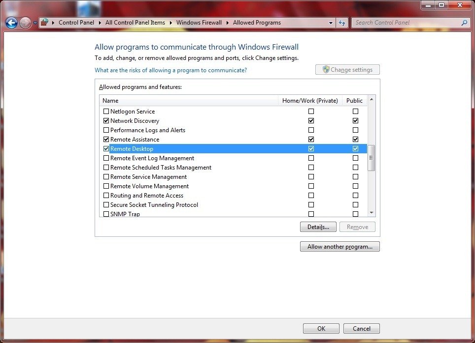Click the Windows Firewall breadcrumb
Image resolution: width=475 pixels, height=343 pixels.
pyautogui.click(x=199, y=23)
